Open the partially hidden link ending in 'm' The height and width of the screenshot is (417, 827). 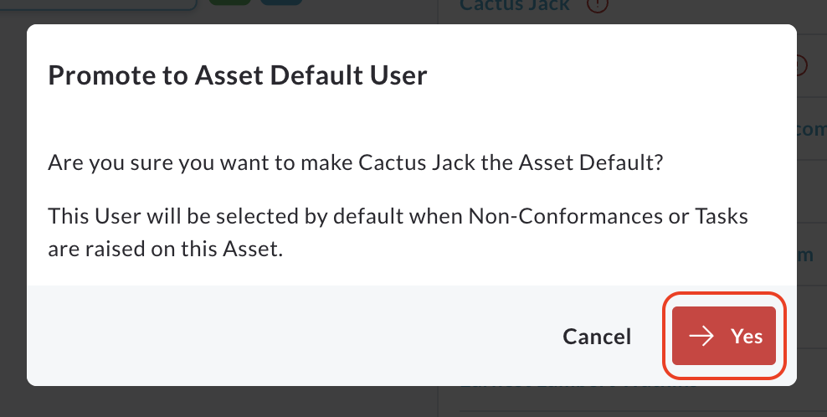coord(807,255)
